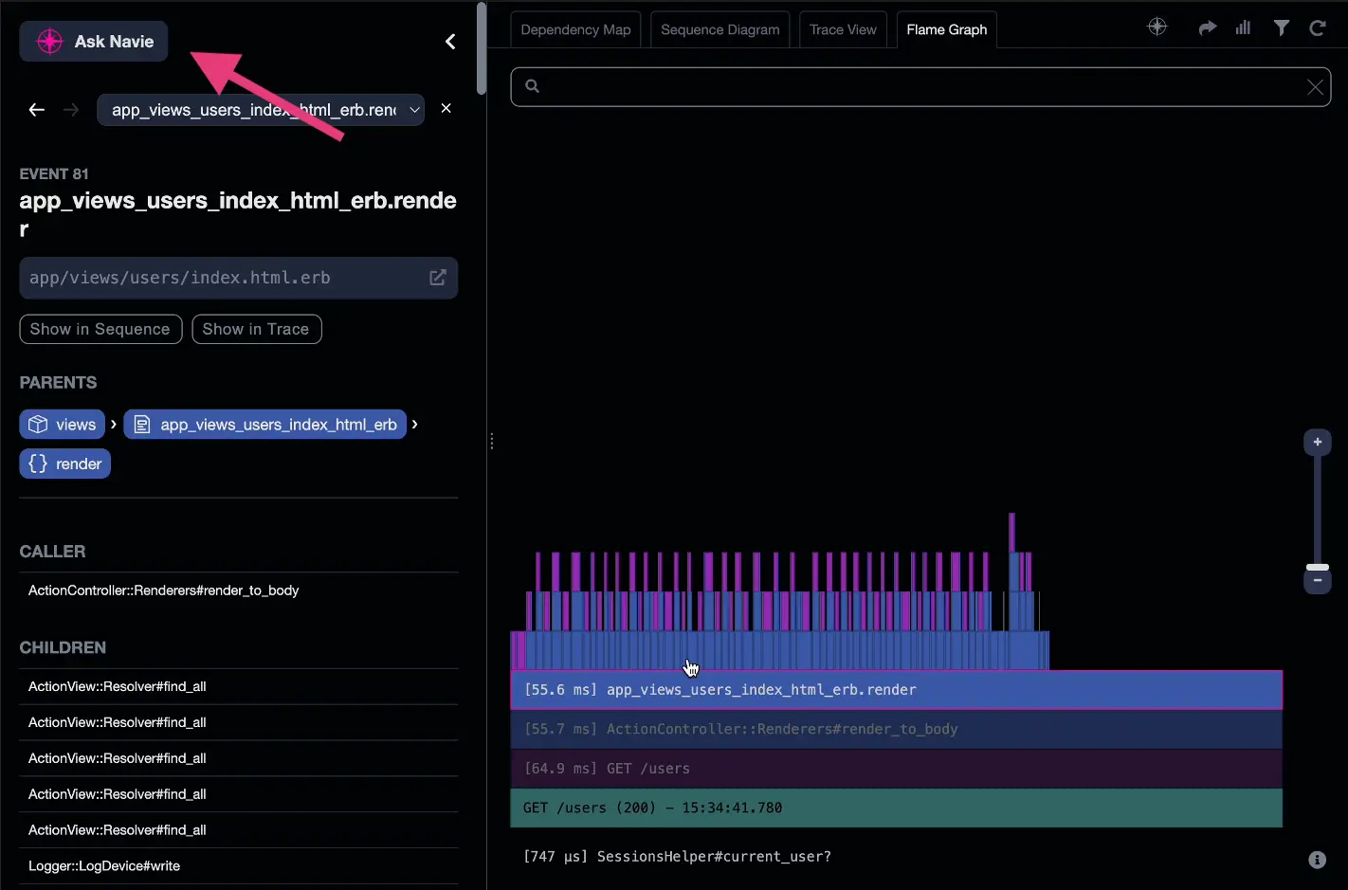Click the share arrow icon

pos(1207,28)
